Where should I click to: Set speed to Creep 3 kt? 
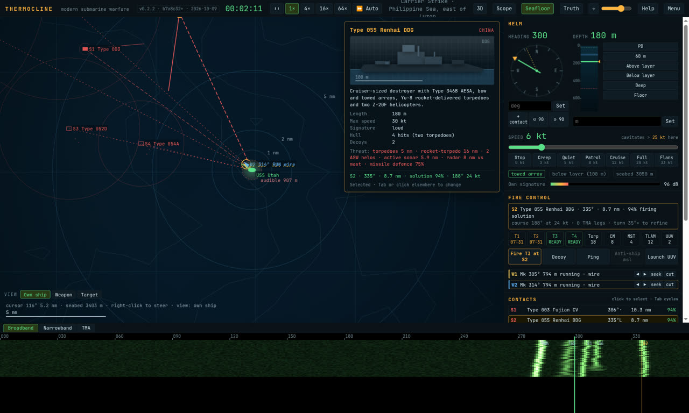pos(544,160)
